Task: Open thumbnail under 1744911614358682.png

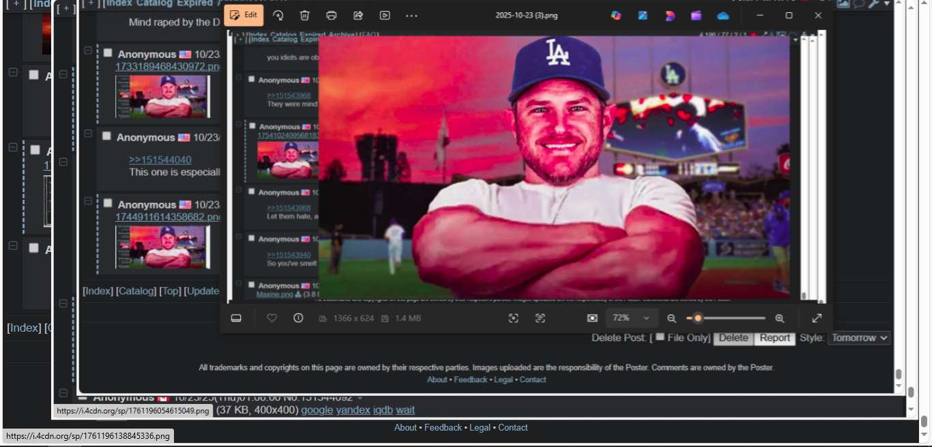Action: pyautogui.click(x=162, y=247)
